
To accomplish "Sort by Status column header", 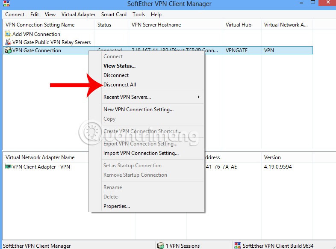I will (x=112, y=25).
